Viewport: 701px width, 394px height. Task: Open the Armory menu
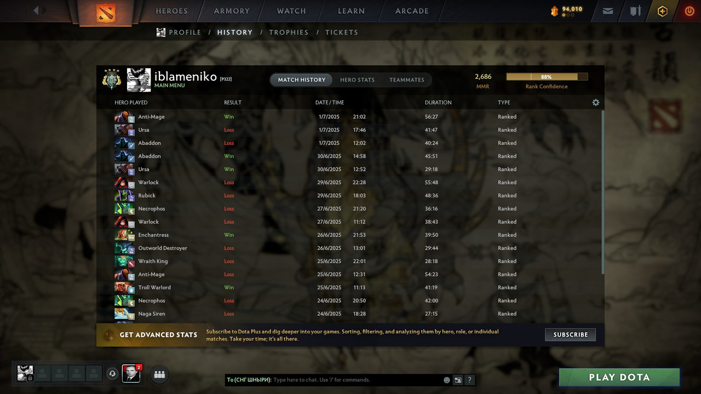click(x=232, y=11)
